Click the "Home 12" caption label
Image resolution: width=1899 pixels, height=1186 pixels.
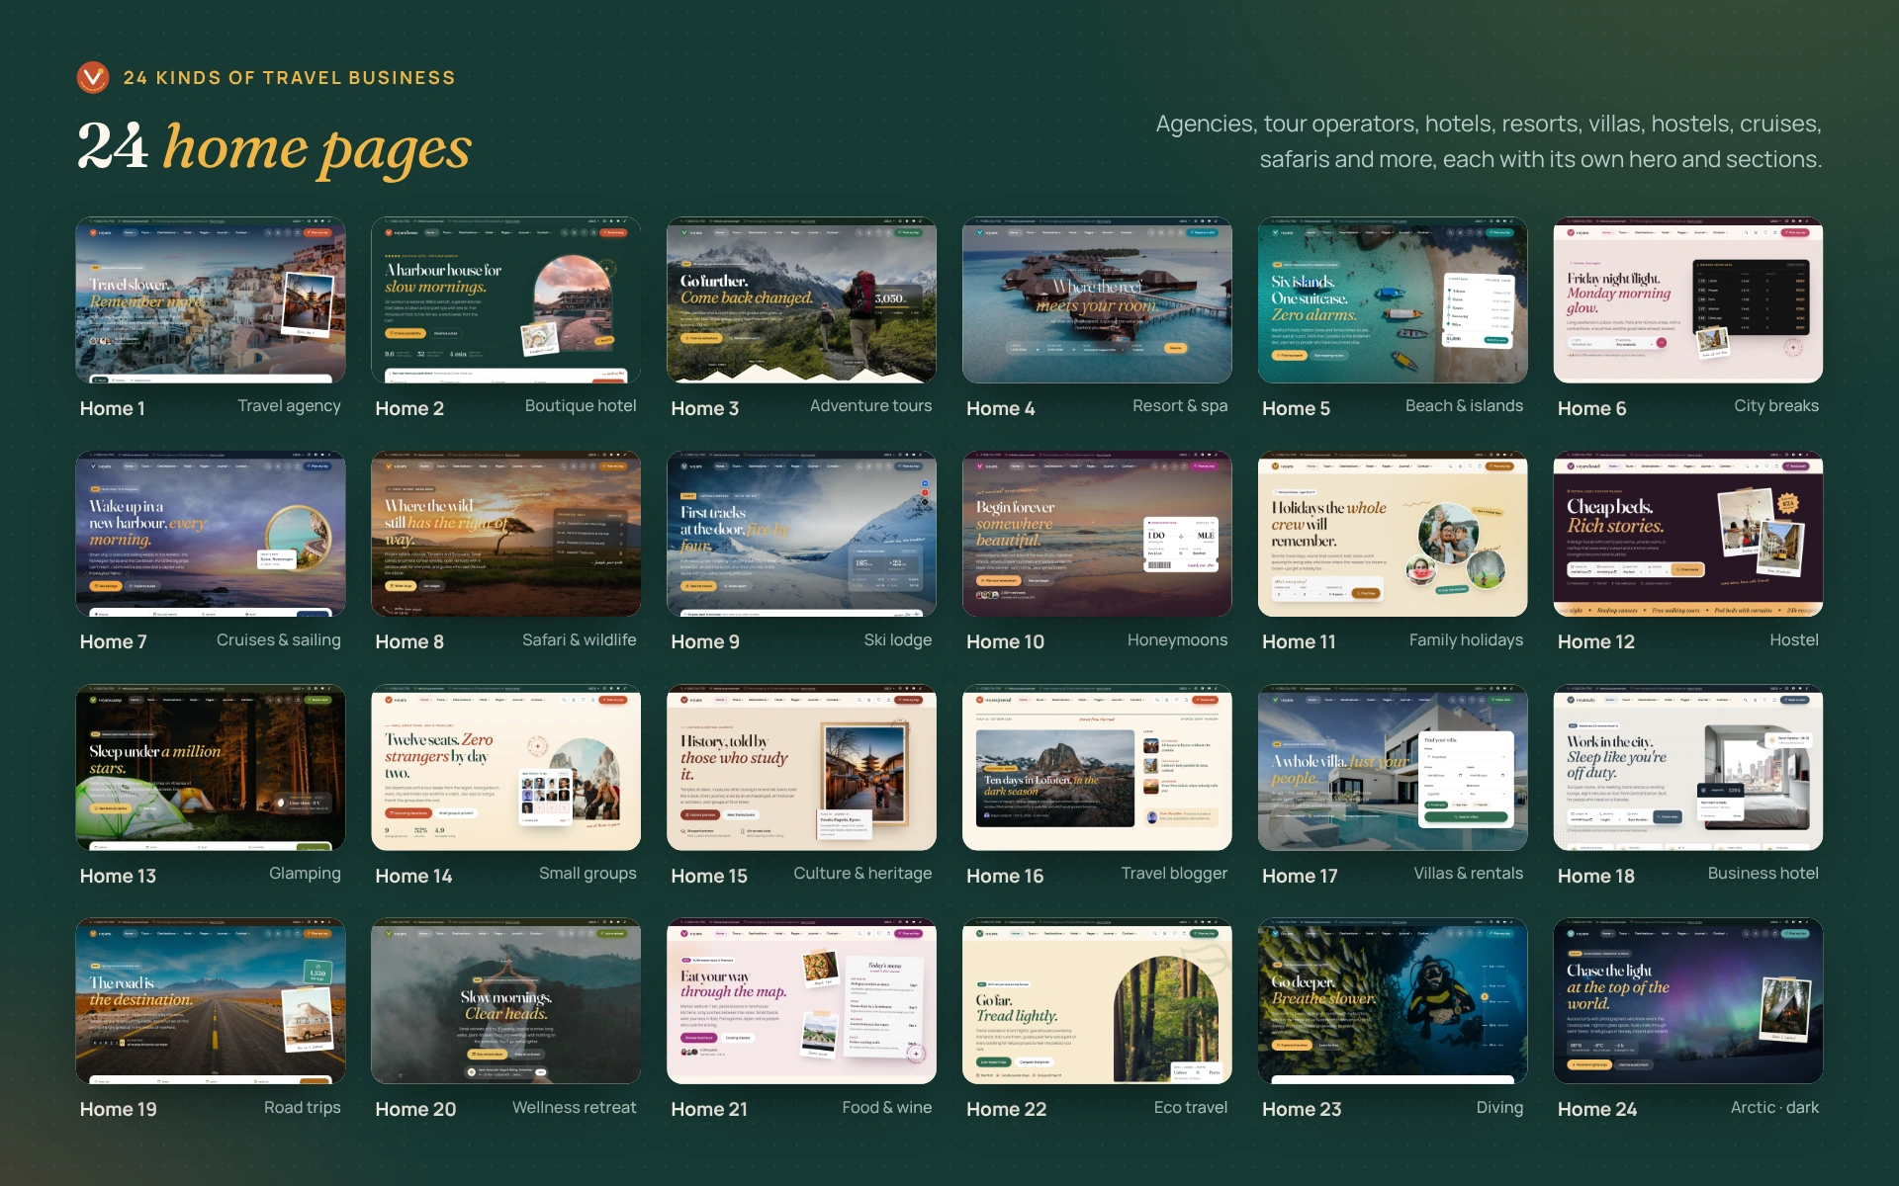1595,641
